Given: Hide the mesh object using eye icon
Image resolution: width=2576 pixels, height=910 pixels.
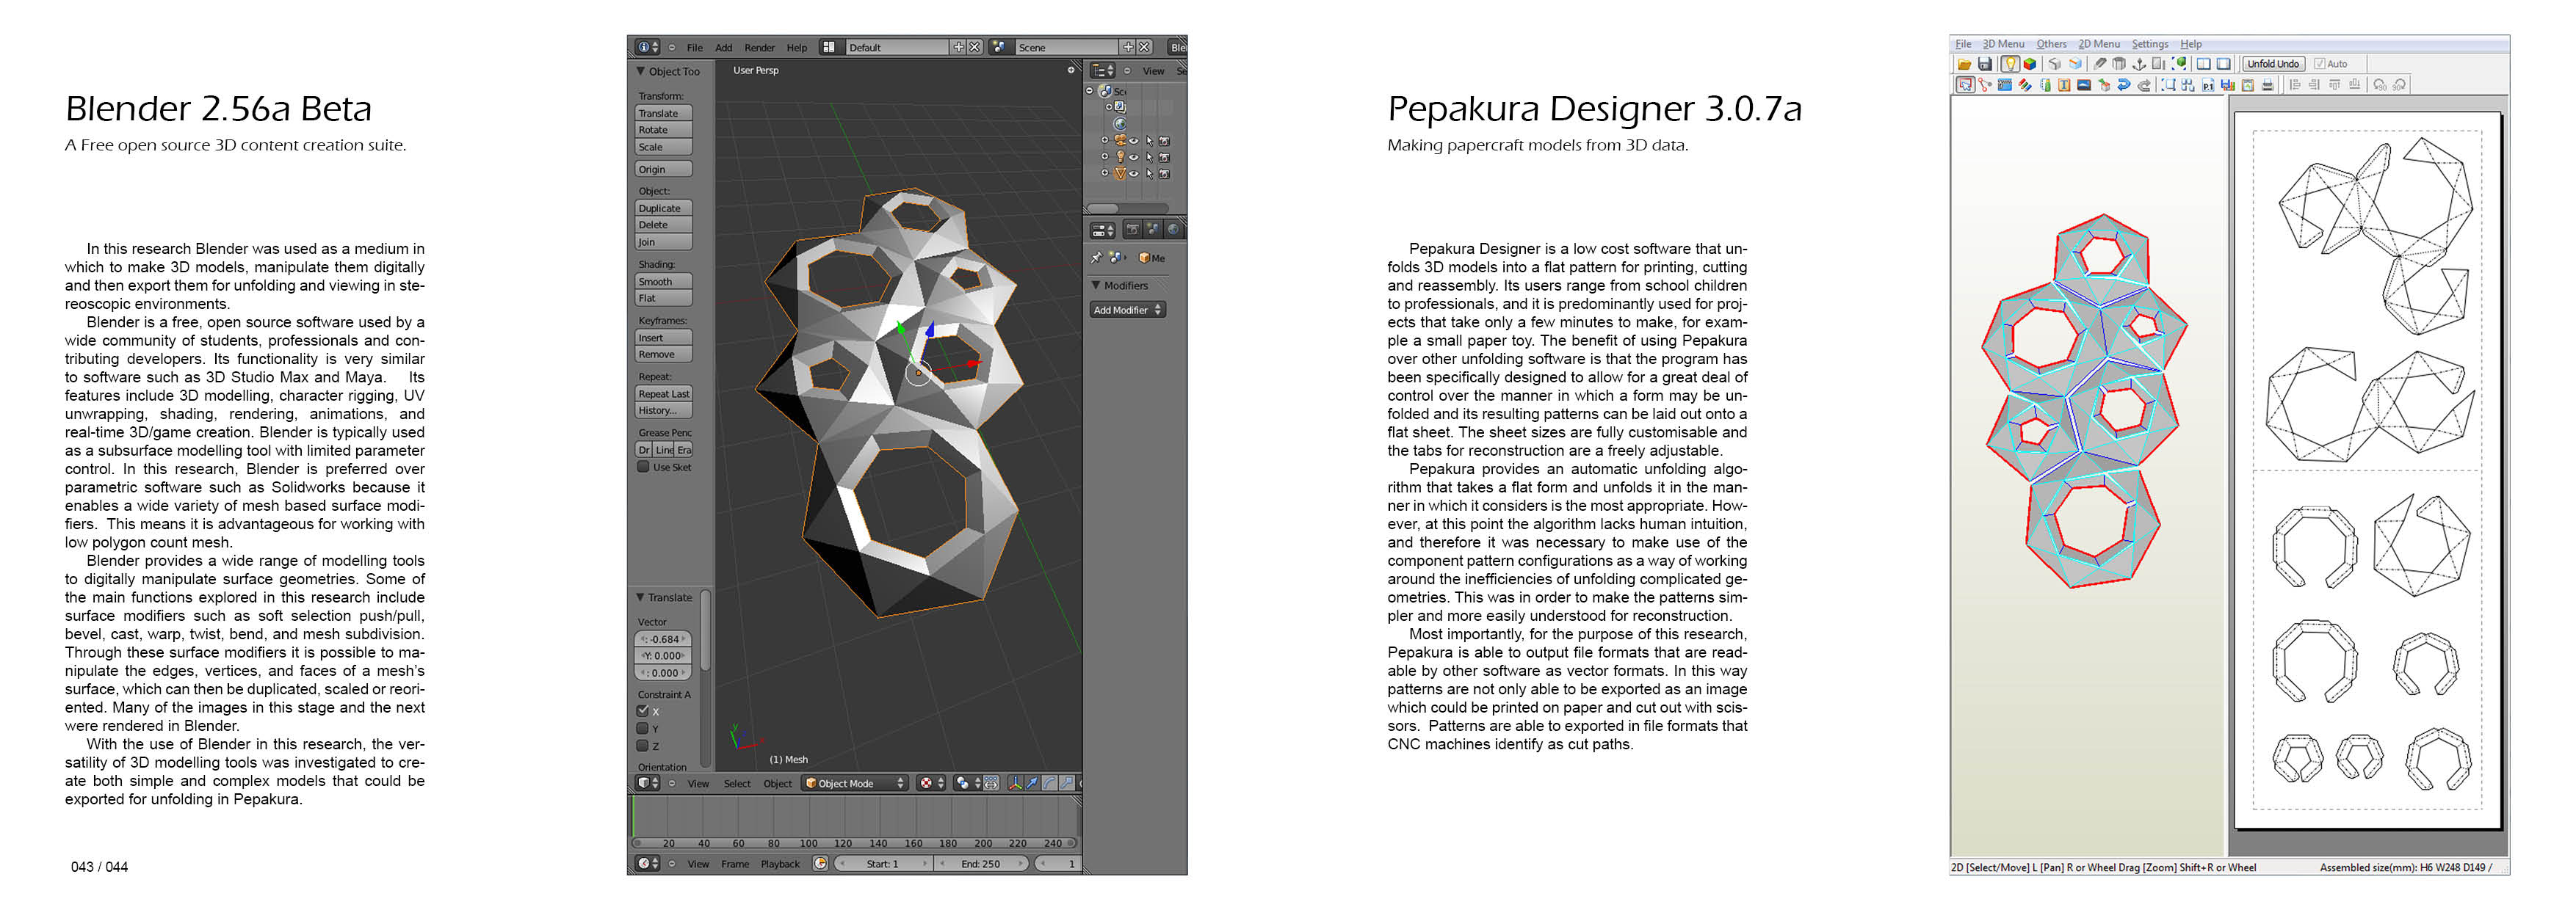Looking at the screenshot, I should pyautogui.click(x=1134, y=174).
